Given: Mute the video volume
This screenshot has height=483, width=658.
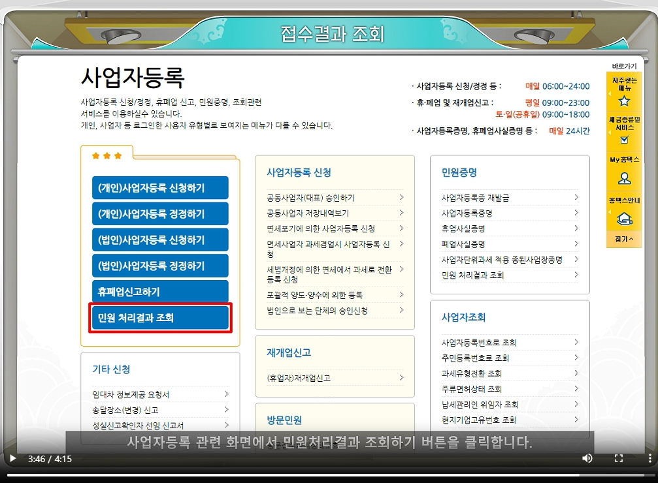Looking at the screenshot, I should click(x=587, y=458).
